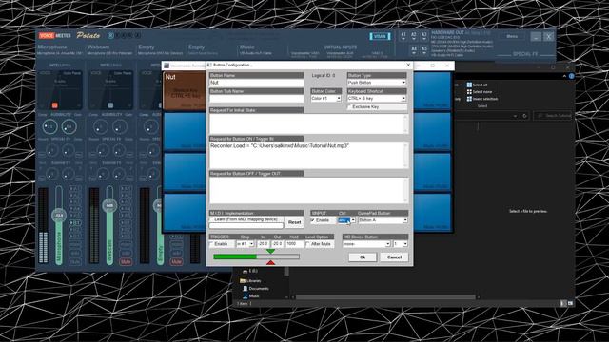Check the After Mute level option
This screenshot has width=609, height=342.
click(308, 244)
